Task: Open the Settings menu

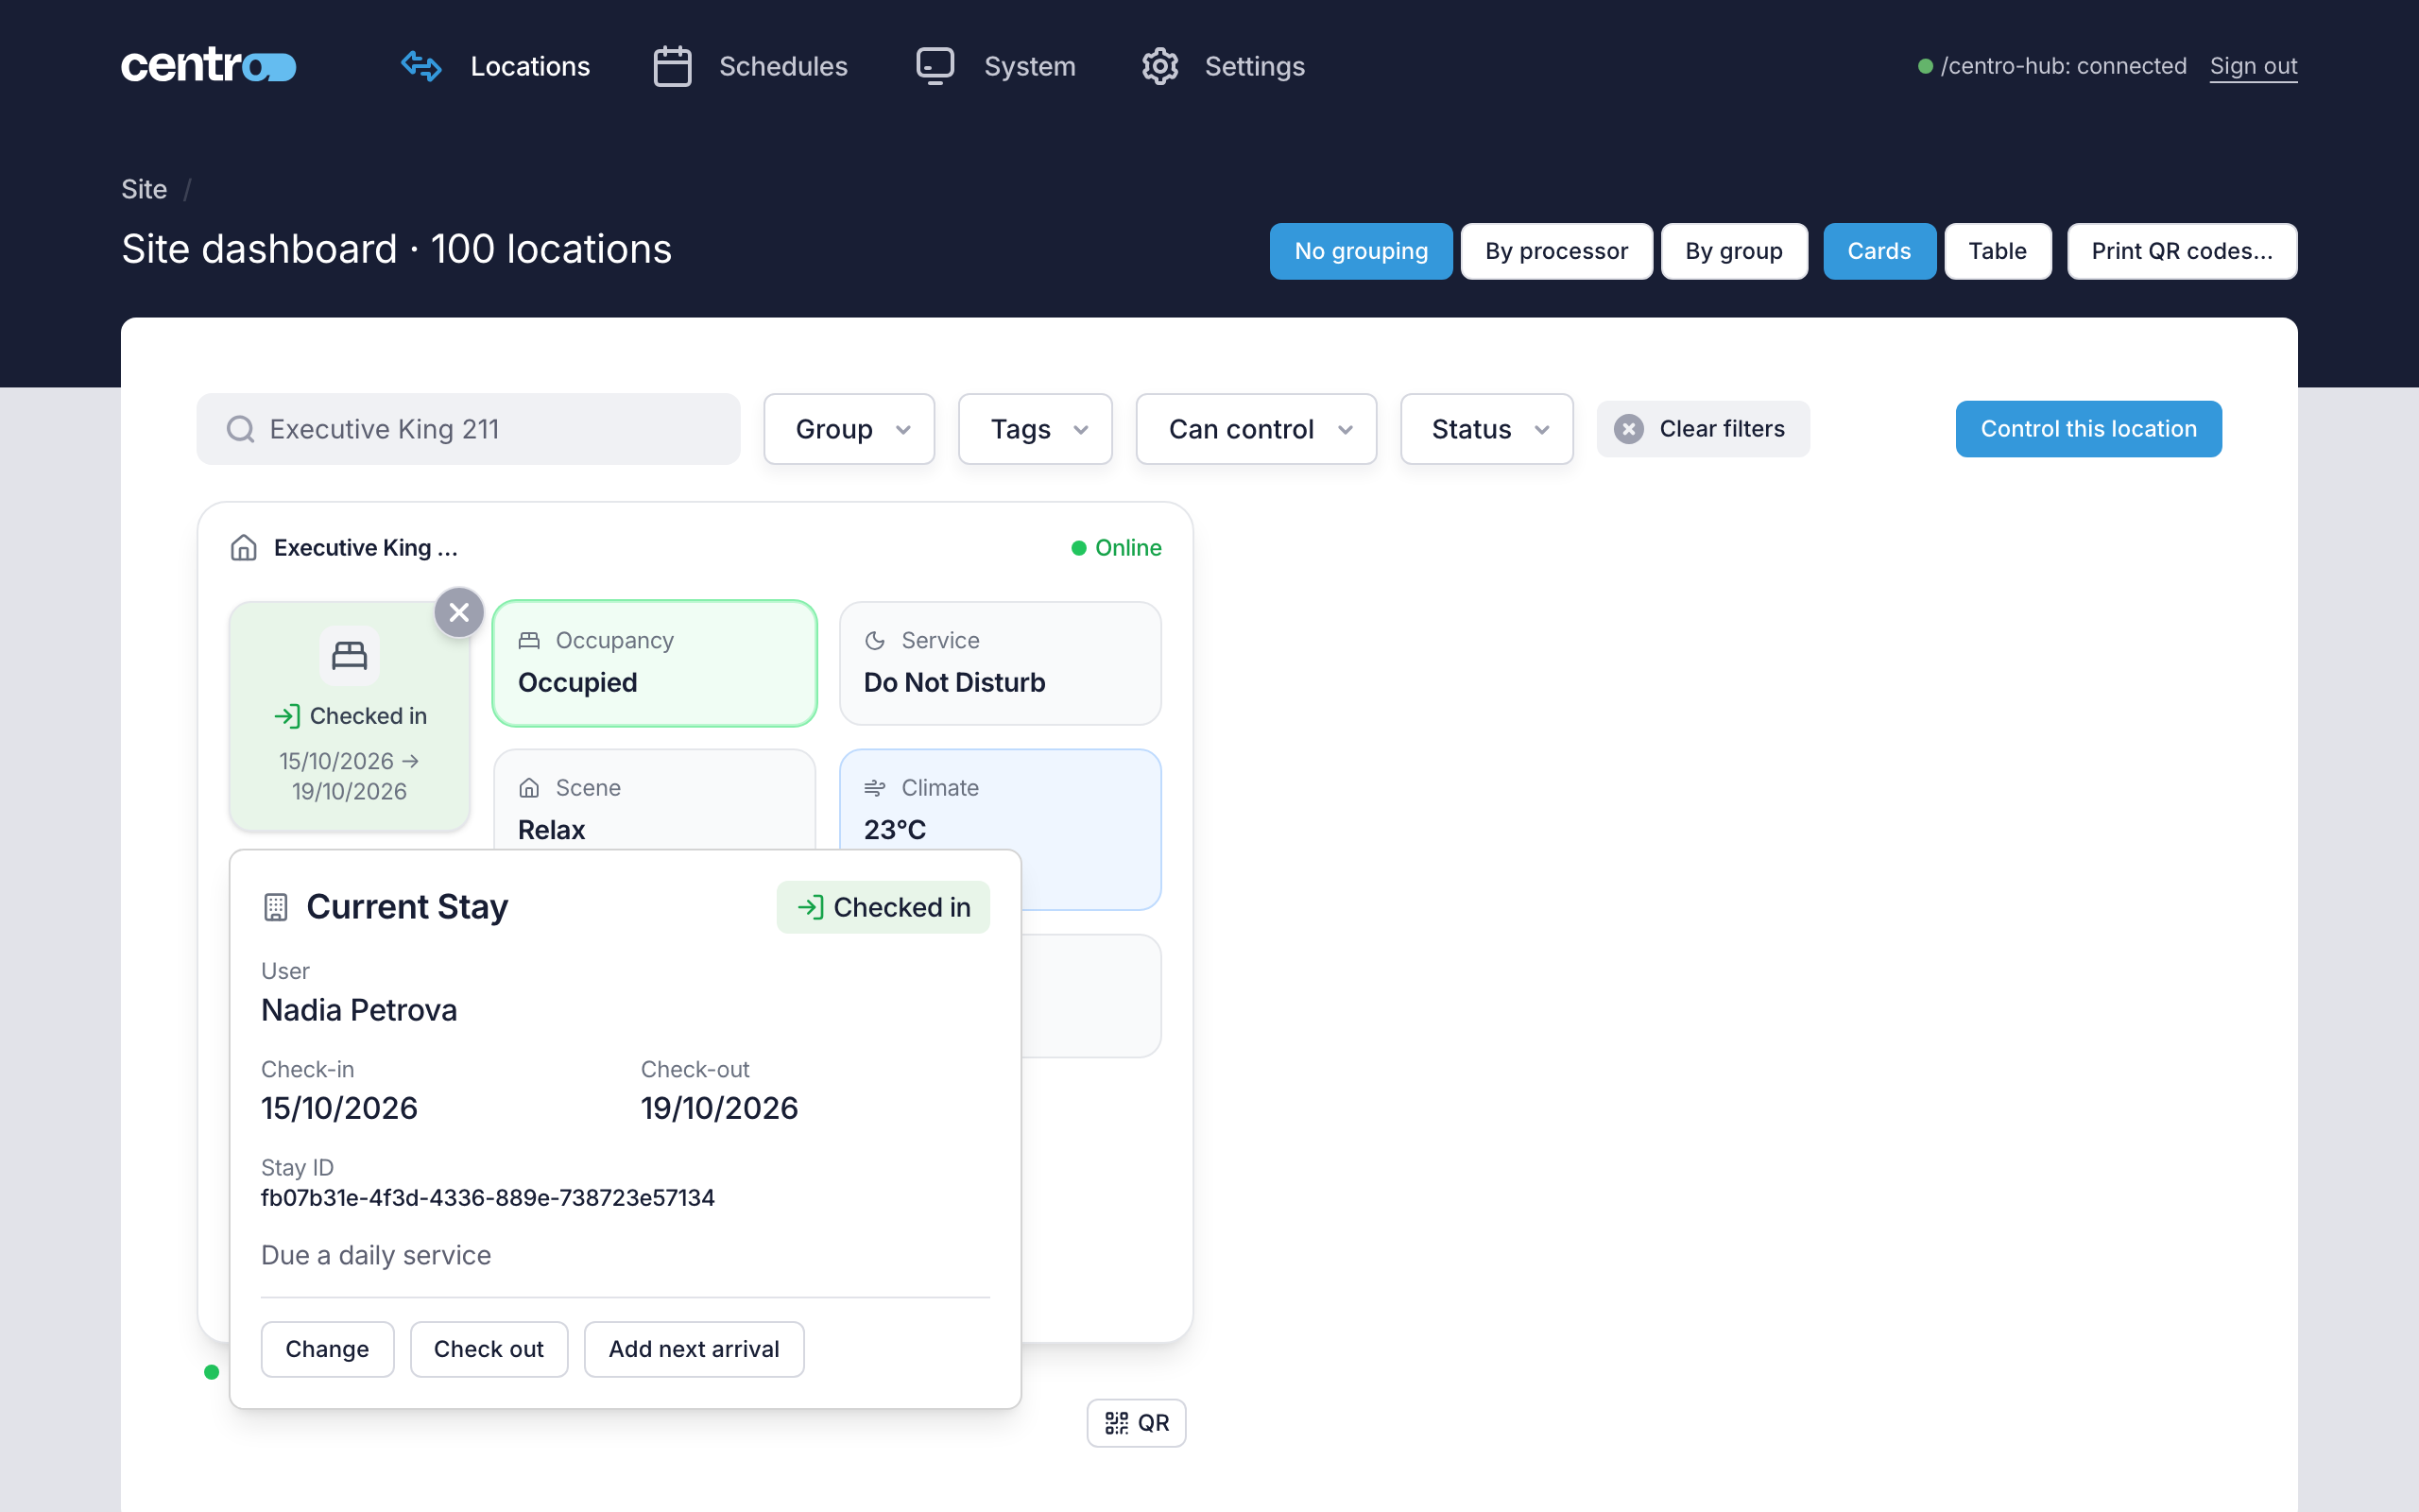Action: point(1255,66)
